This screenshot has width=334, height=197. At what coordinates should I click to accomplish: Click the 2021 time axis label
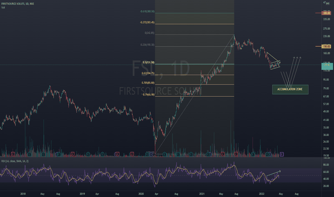point(202,194)
